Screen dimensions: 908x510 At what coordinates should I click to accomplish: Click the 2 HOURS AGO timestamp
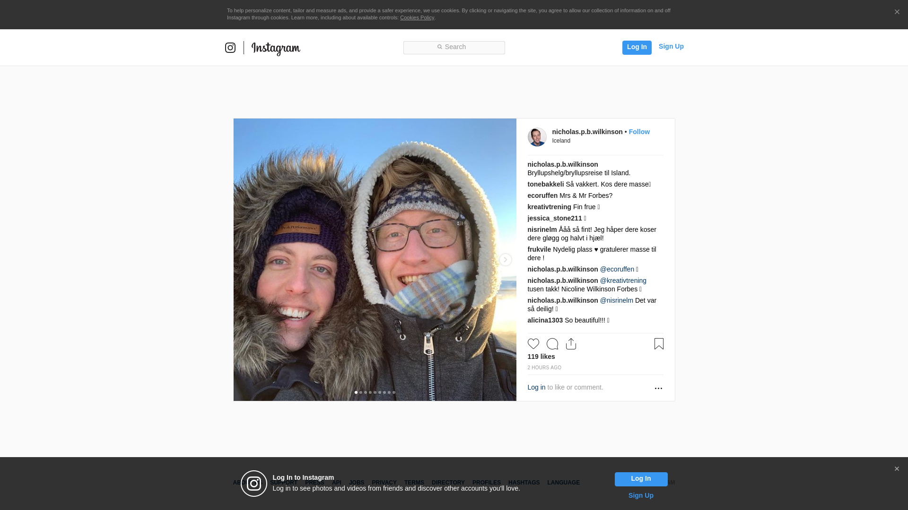tap(544, 367)
